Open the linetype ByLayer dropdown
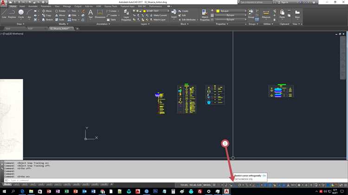The width and height of the screenshot is (348, 195). (x=231, y=19)
